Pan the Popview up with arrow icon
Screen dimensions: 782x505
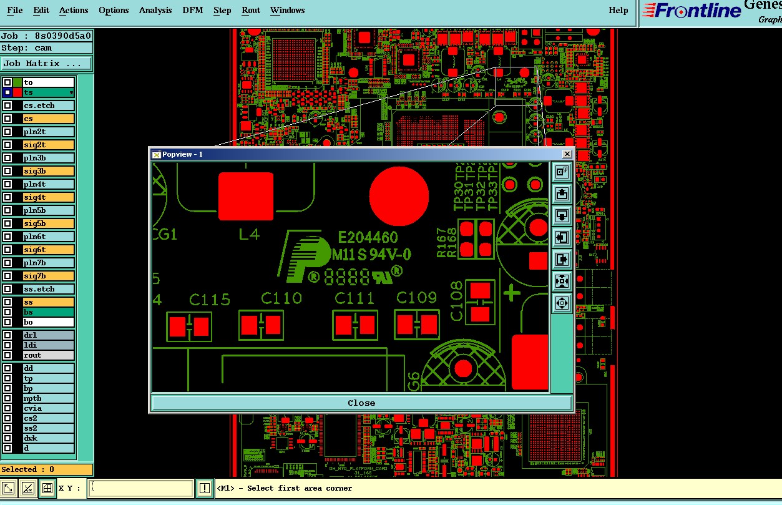pos(562,194)
